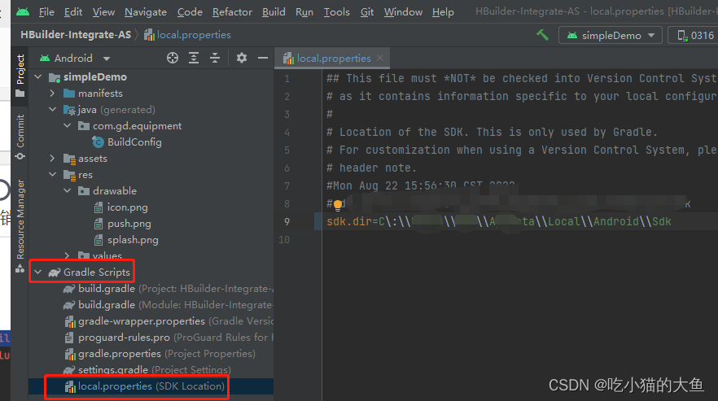Screen dimensions: 718x401
Task: Click HBuilder-Integrate-AS breadcrumb
Action: click(76, 35)
